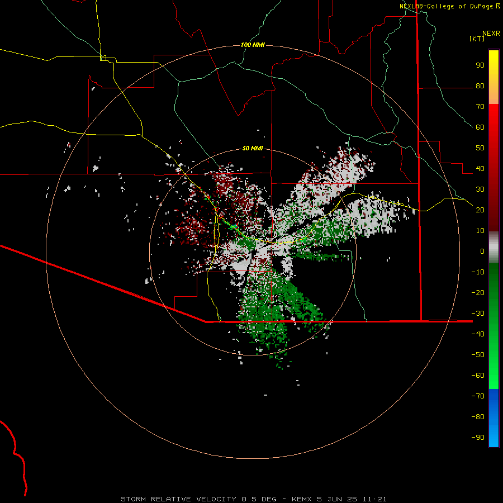Click the 0 value on the velocity scale

tap(482, 251)
